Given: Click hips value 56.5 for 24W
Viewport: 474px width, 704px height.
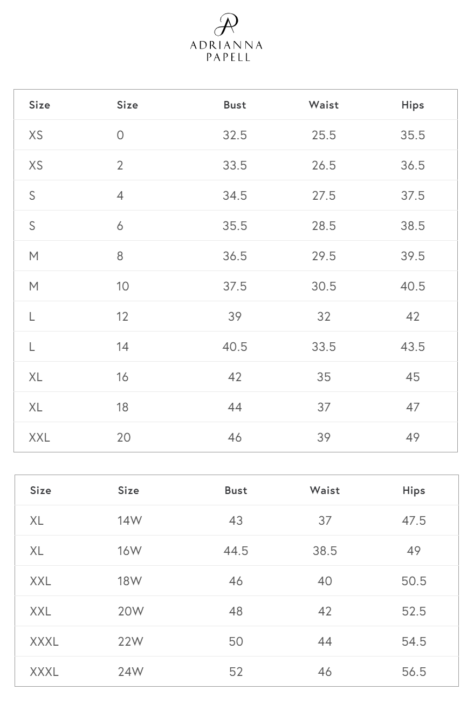Looking at the screenshot, I should pos(414,672).
